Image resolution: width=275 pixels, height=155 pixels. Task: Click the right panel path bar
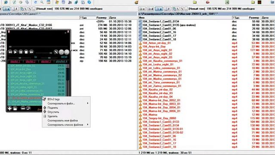pos(206,13)
